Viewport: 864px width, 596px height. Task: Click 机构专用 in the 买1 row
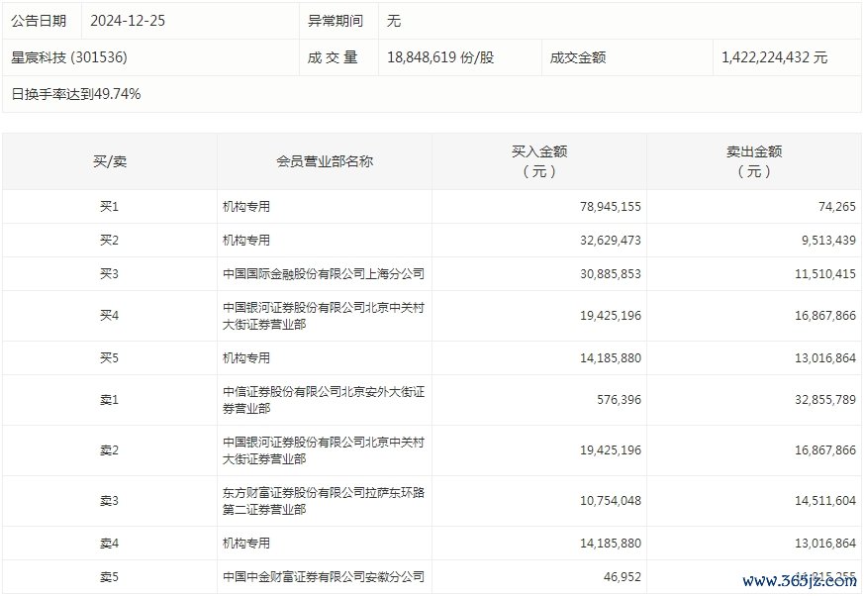tap(246, 207)
